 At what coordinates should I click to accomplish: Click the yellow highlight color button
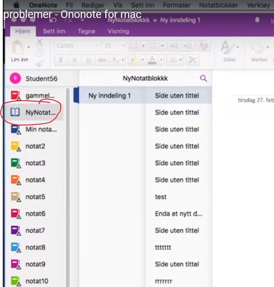133,60
